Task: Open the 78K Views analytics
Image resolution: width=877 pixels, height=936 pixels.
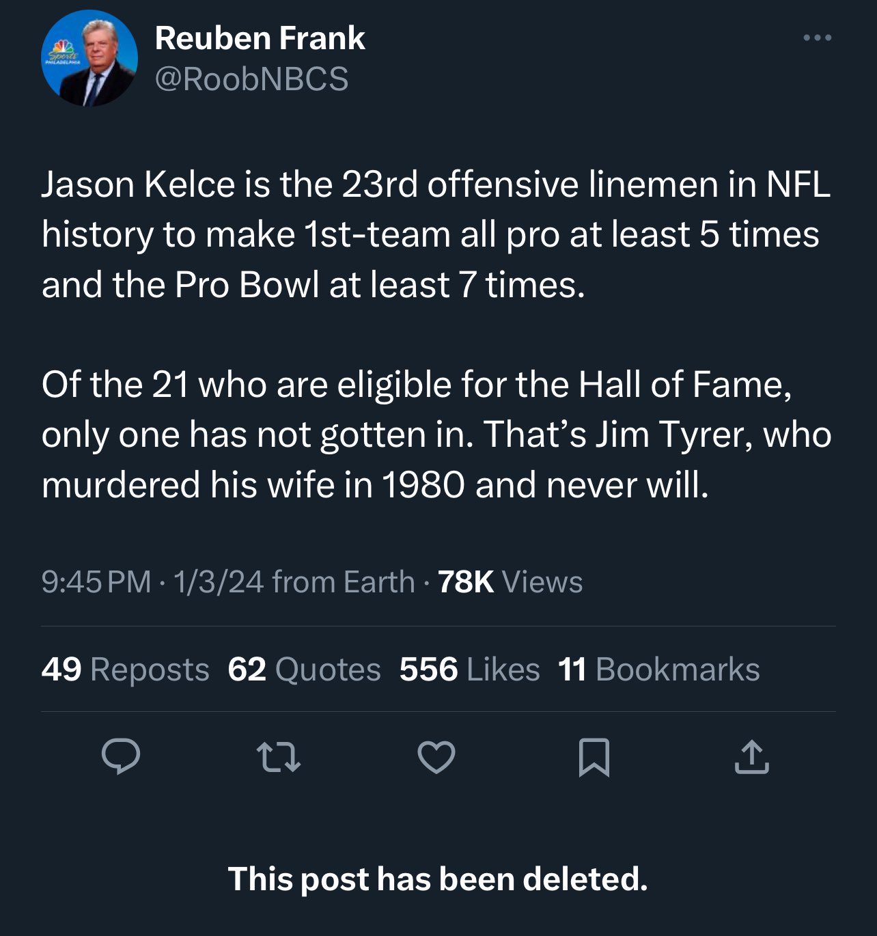Action: (510, 582)
